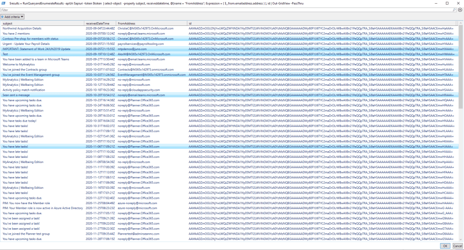Sort by the receivedDateTime column header
The width and height of the screenshot is (464, 250).
[100, 23]
